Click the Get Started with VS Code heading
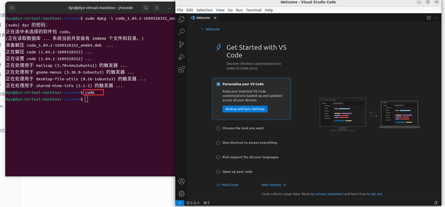Viewport: 445px width, 207px height. [x=257, y=51]
